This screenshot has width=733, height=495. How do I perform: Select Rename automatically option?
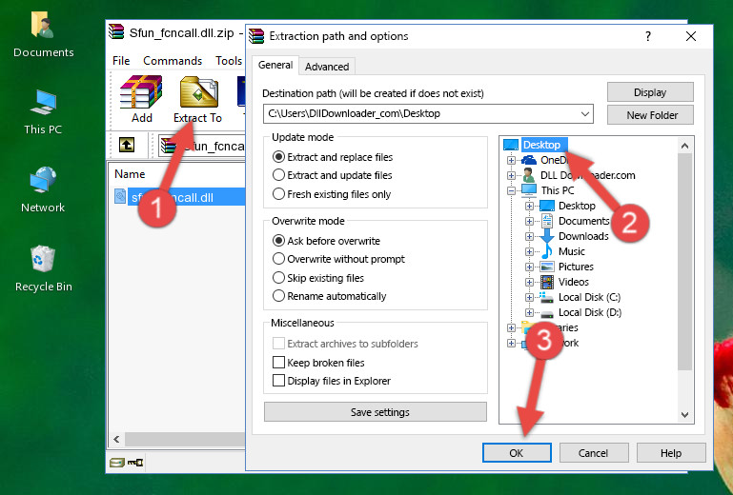pyautogui.click(x=278, y=296)
